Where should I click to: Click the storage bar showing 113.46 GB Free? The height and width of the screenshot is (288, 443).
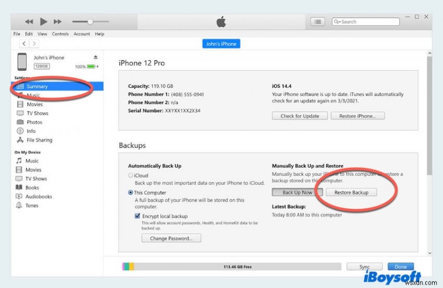pyautogui.click(x=231, y=266)
